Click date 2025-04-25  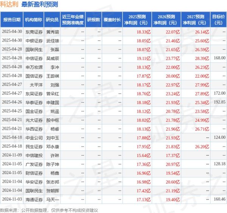coord(12,111)
